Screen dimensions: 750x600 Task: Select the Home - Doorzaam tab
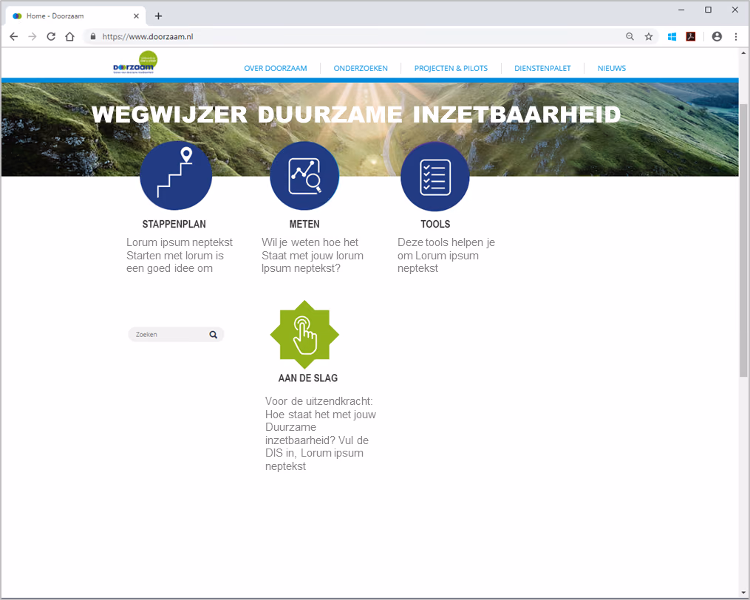pos(74,16)
